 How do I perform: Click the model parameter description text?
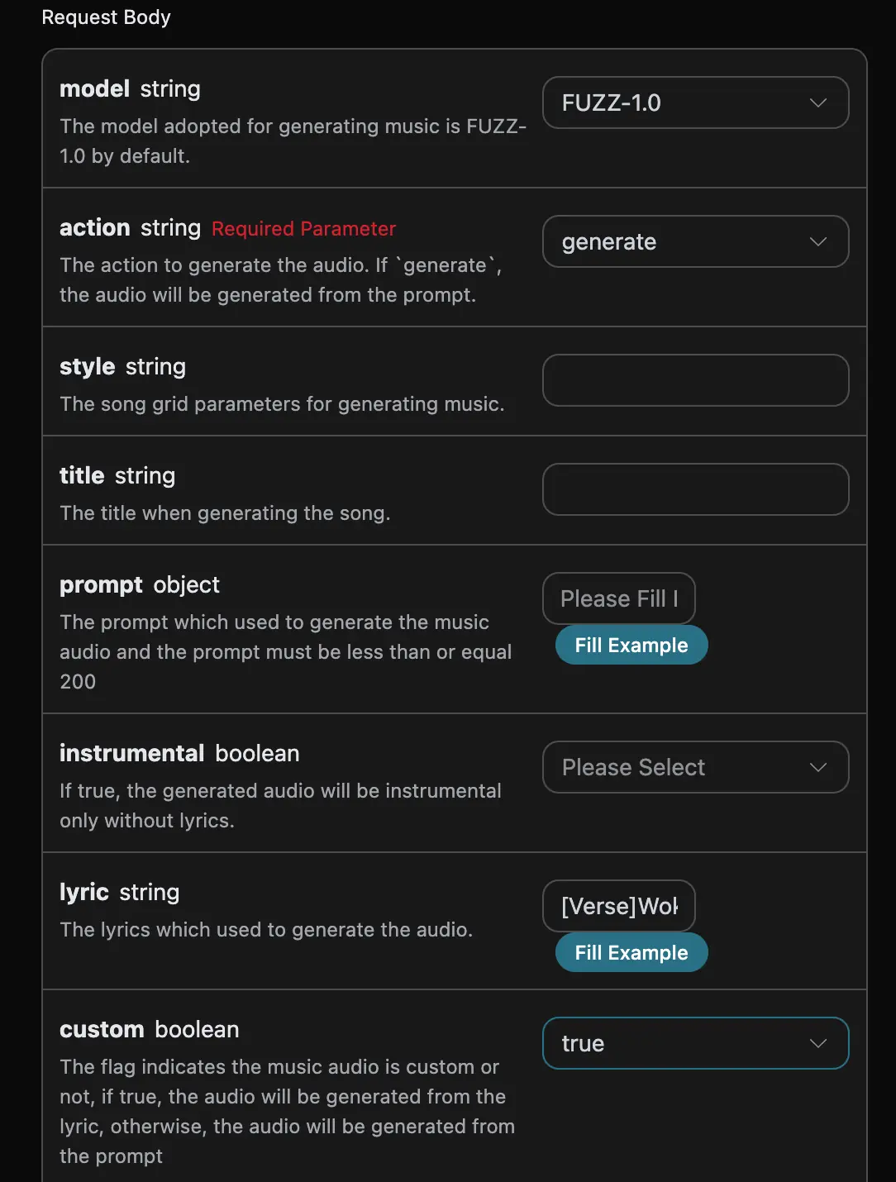coord(292,141)
